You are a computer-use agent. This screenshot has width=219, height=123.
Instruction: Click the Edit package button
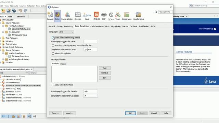pyautogui.click(x=105, y=78)
